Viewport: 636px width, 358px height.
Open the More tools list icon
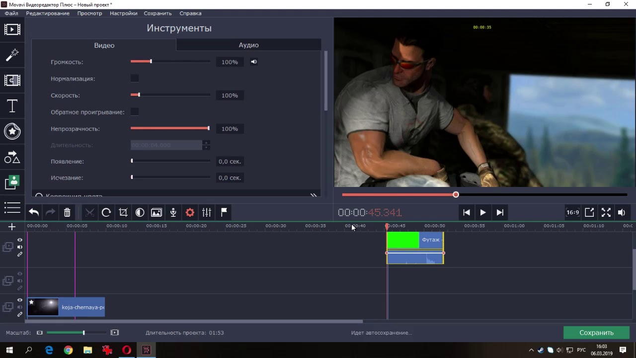click(x=12, y=208)
